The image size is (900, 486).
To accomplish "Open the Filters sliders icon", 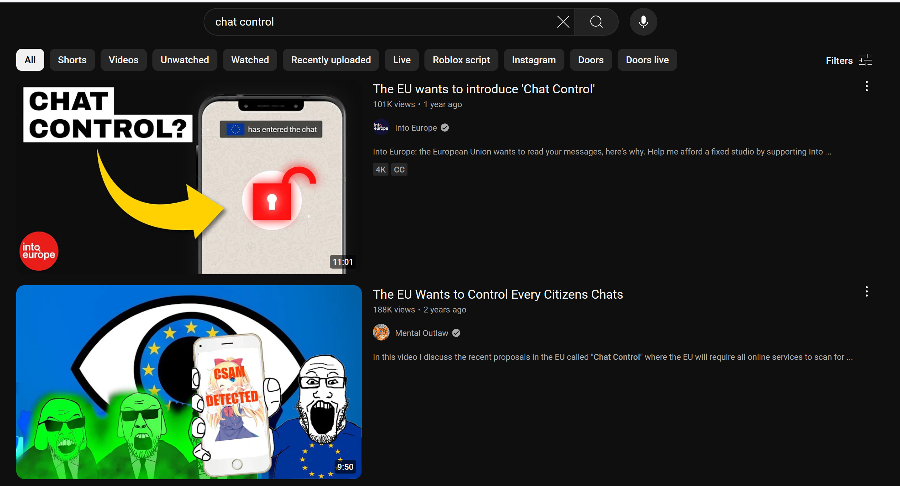I will tap(865, 60).
